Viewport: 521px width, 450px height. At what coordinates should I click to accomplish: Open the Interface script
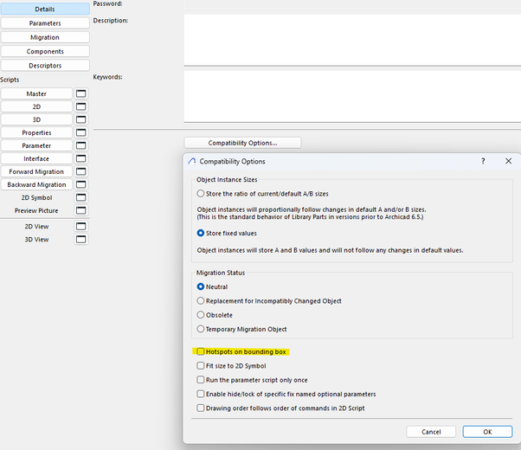pos(36,158)
